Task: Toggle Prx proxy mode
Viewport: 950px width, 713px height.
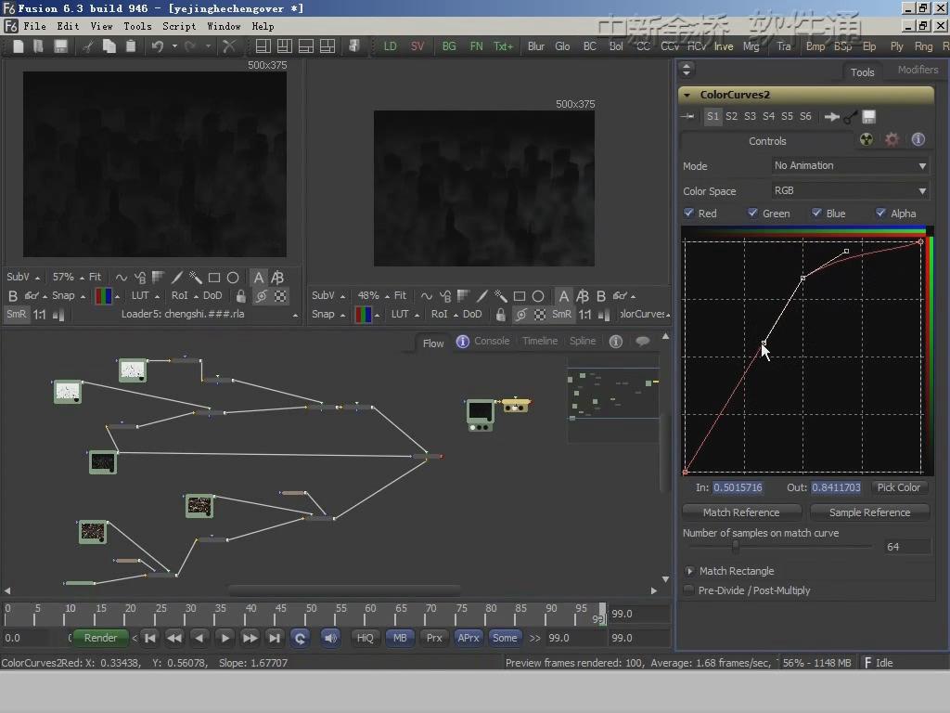Action: (x=434, y=638)
